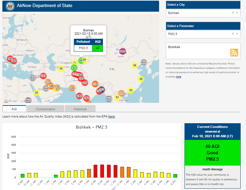Screen dimensions: 246x190
Task: Select the orange 122 map marker
Action: click(x=72, y=88)
